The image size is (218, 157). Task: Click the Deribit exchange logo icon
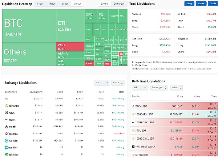click(7, 147)
